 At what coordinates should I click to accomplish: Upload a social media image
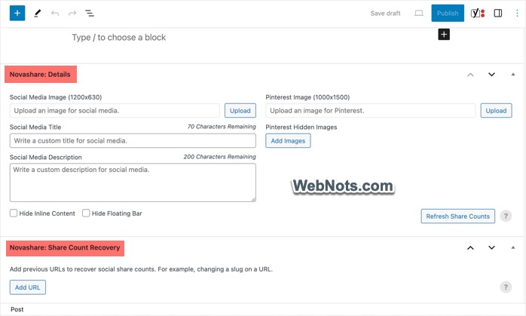tap(240, 110)
